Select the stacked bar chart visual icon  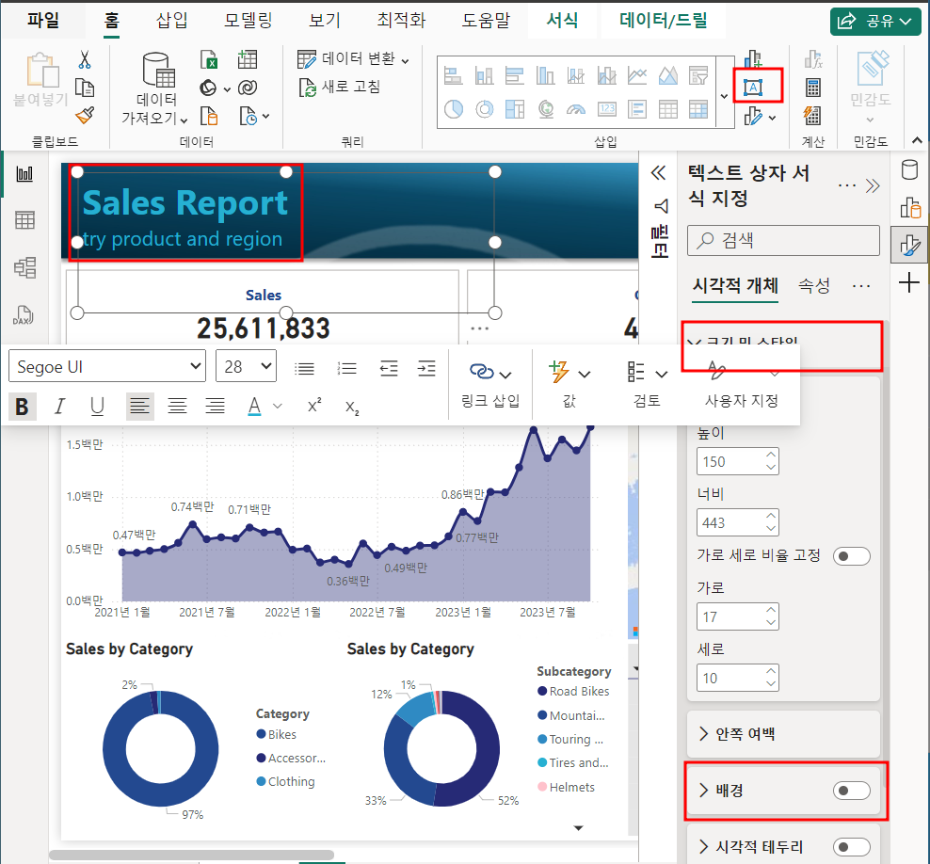pyautogui.click(x=453, y=75)
